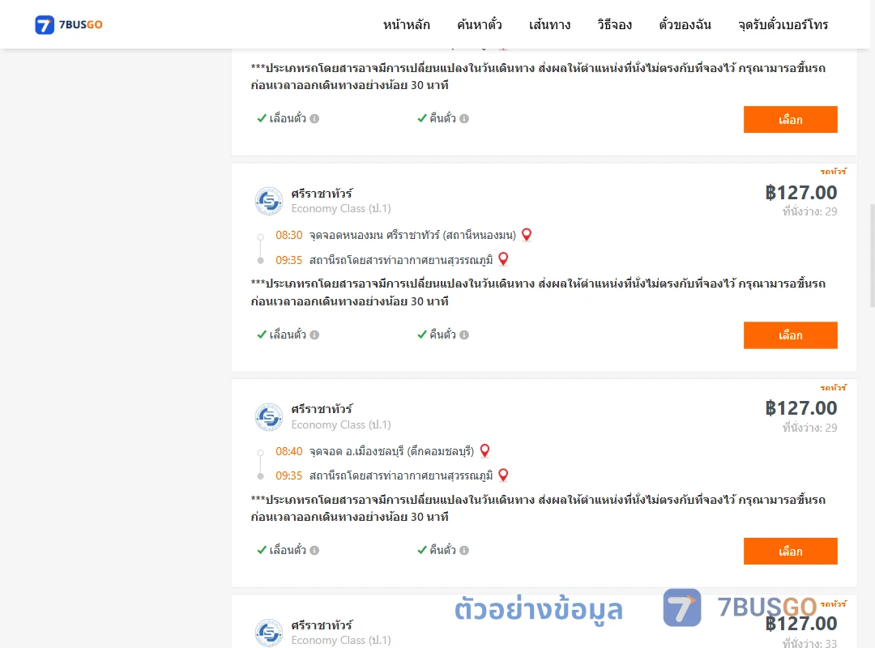Click ฿127.00 price on 08:40 trip
Image resolution: width=875 pixels, height=648 pixels.
[800, 408]
